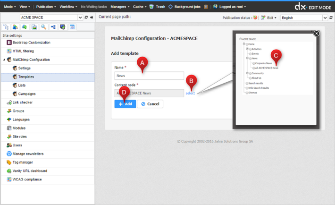Click the Vanity URL dashboard icon

point(9,171)
